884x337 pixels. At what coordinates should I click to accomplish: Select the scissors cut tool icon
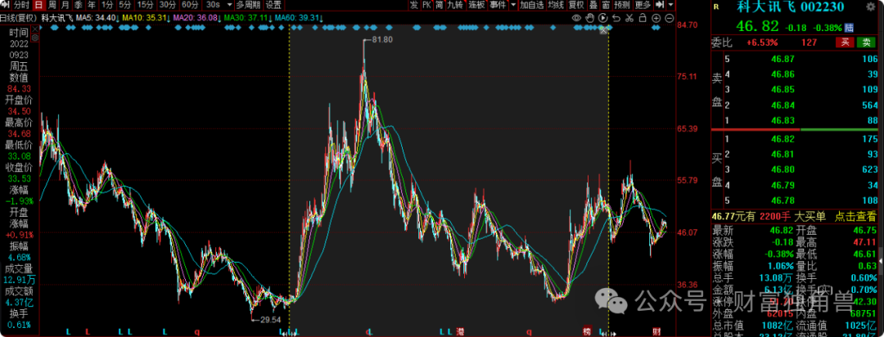tap(629, 18)
